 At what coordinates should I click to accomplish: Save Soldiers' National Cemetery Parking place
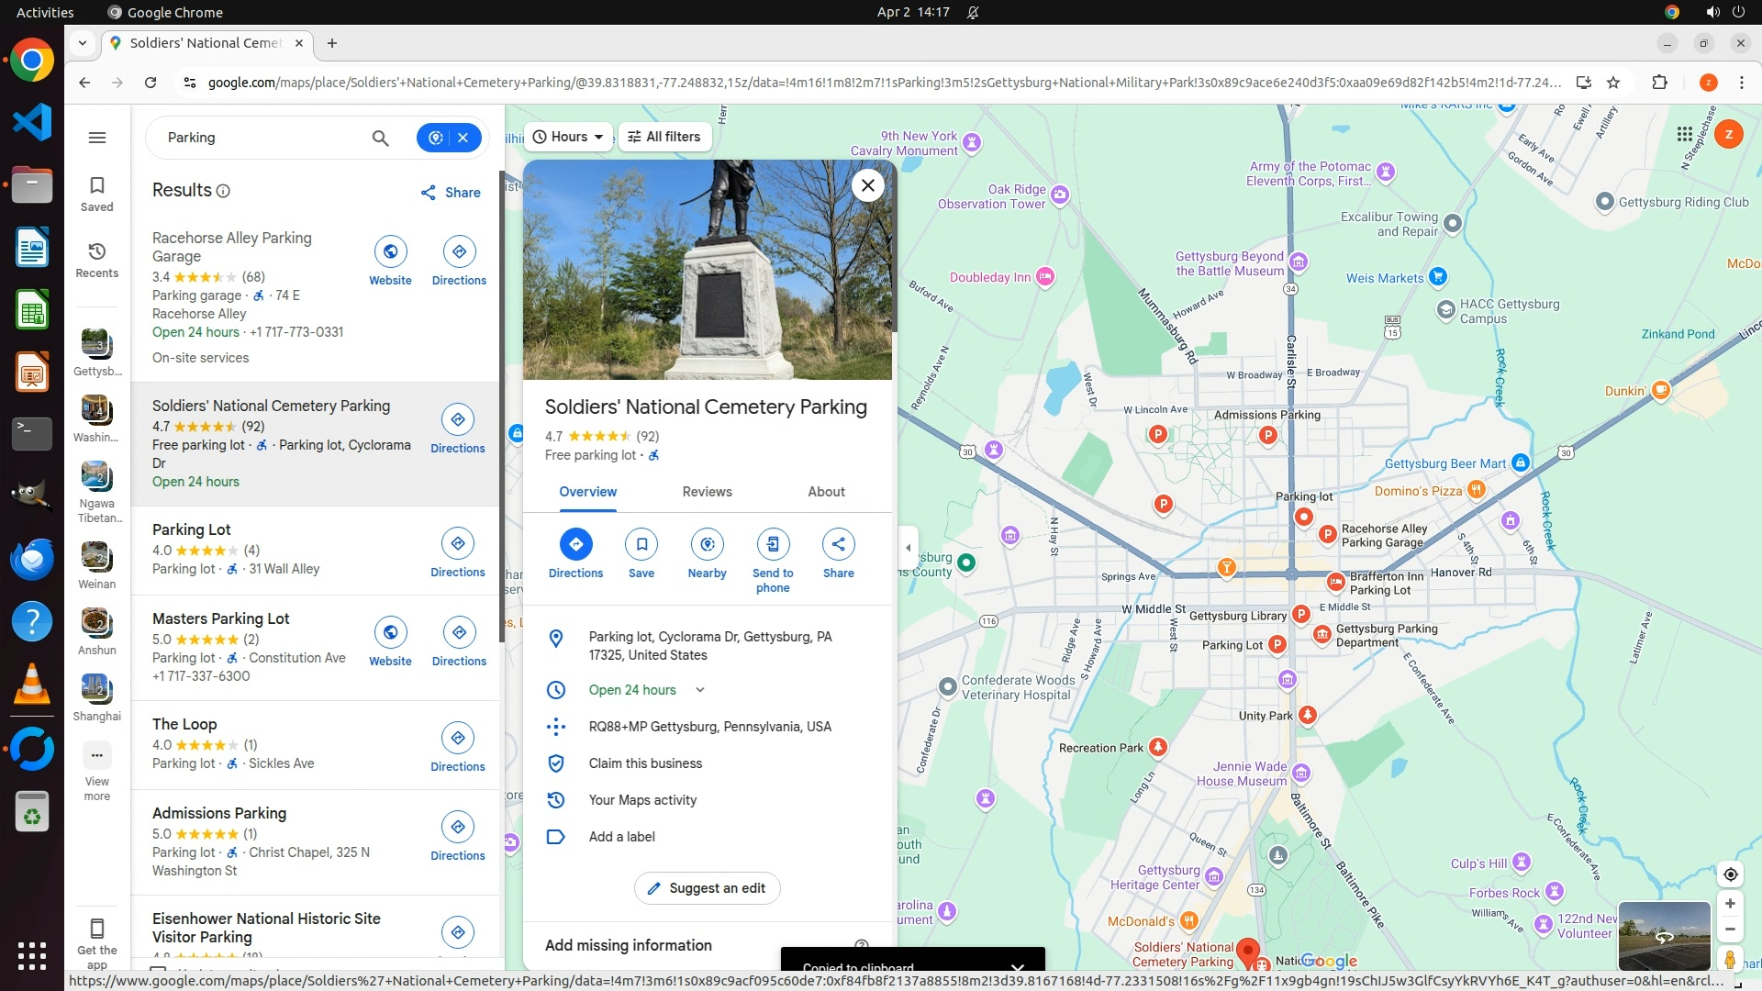click(x=641, y=544)
